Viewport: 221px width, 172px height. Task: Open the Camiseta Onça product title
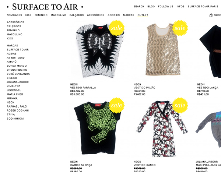[x=81, y=165]
